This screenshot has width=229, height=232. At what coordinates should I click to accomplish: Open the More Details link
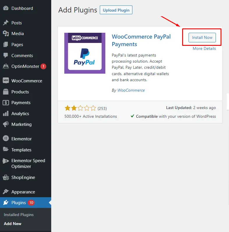(x=204, y=48)
